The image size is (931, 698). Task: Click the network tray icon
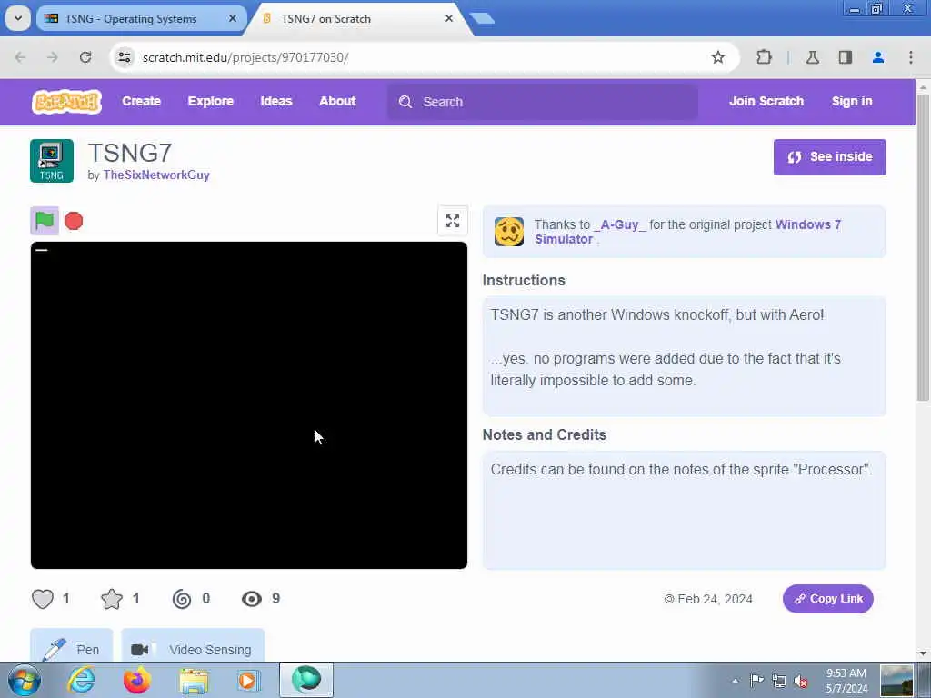tap(779, 681)
